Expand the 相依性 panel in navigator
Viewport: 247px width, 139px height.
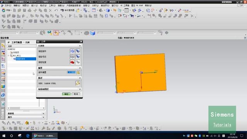[x=43, y=114]
